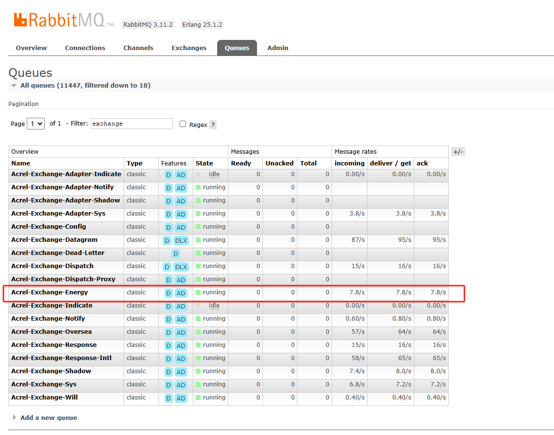Open the Page number dropdown

36,124
